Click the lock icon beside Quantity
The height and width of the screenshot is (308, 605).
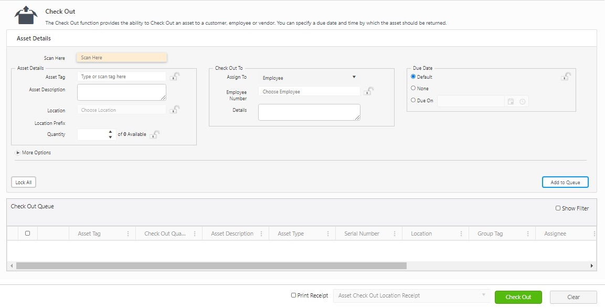[155, 134]
